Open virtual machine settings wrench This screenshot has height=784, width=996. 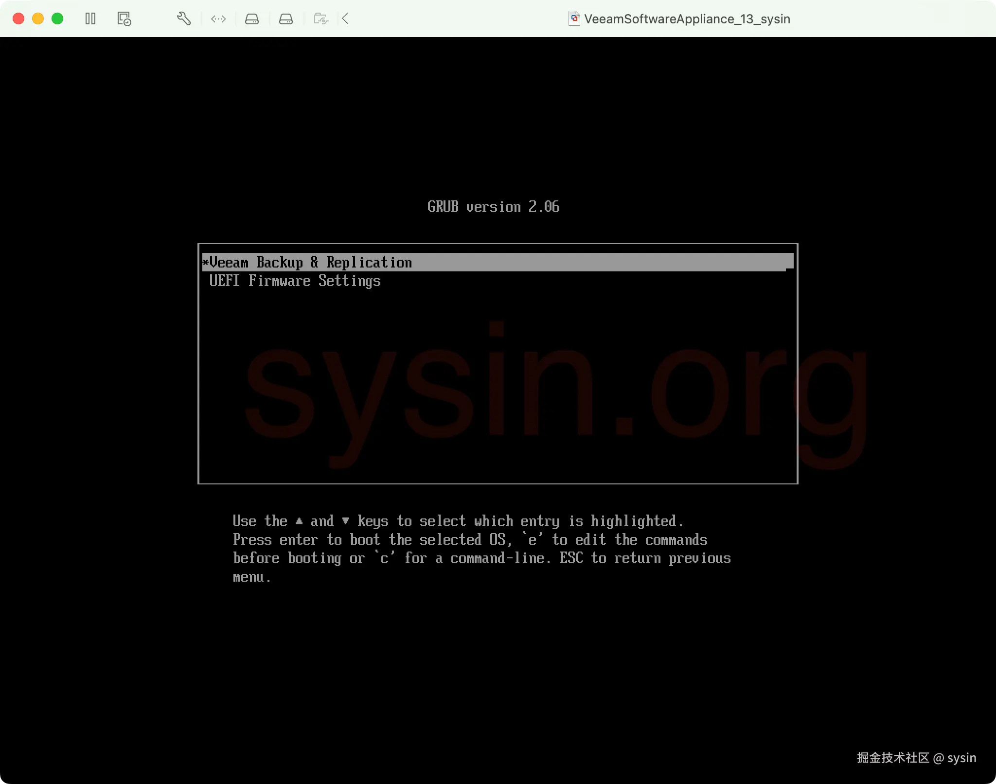pos(183,19)
